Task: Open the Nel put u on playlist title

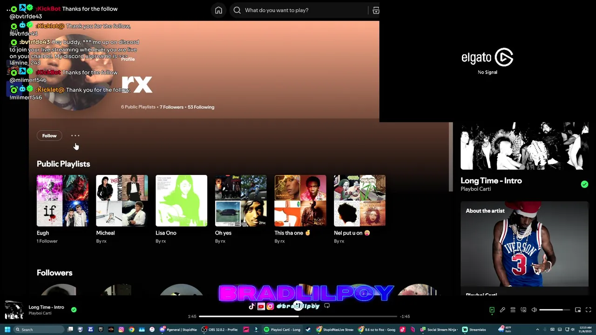Action: pyautogui.click(x=352, y=233)
